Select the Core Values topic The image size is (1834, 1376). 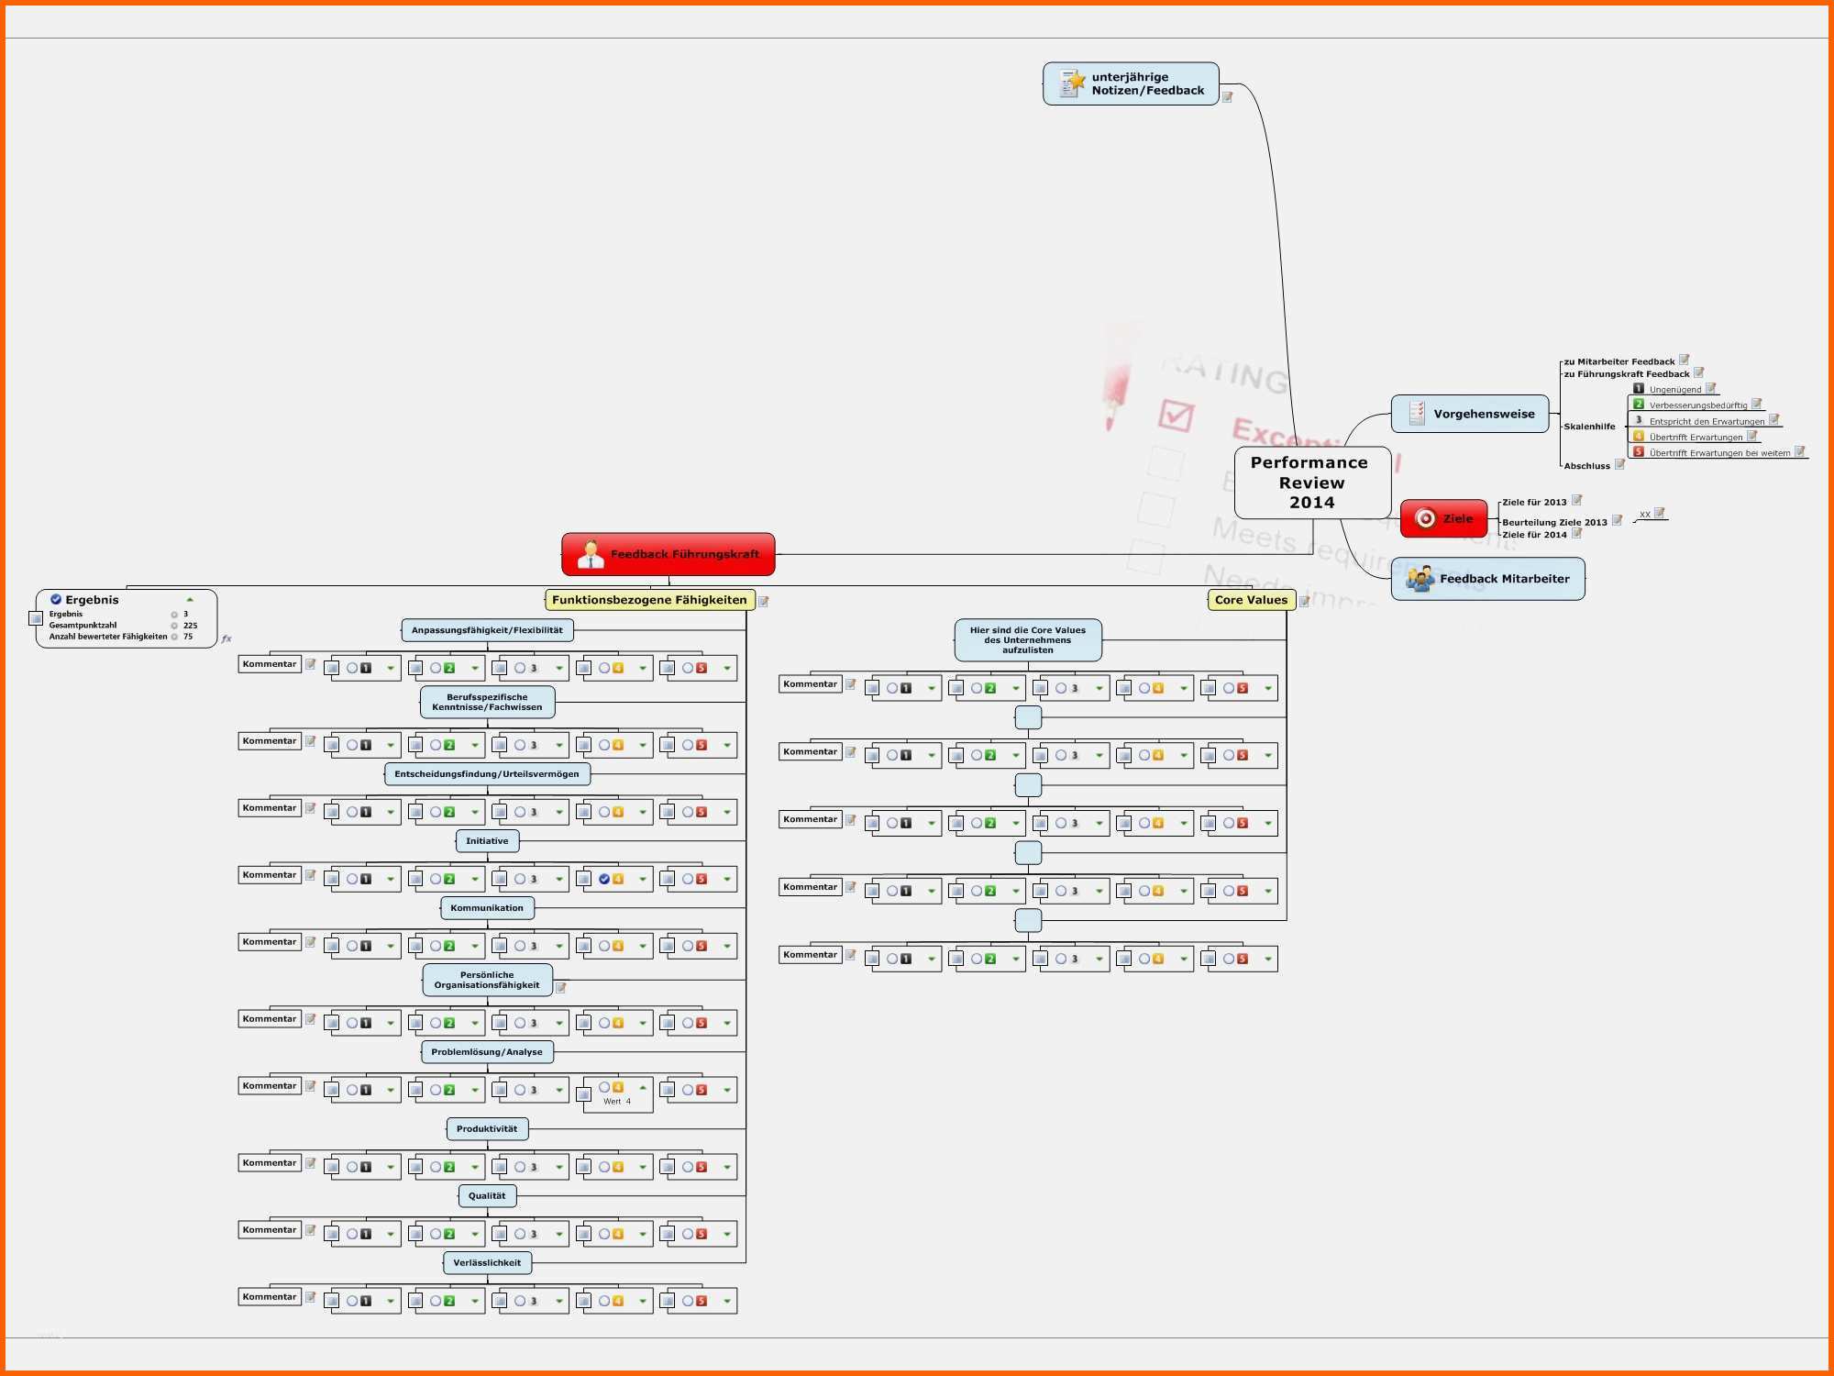tap(1250, 600)
